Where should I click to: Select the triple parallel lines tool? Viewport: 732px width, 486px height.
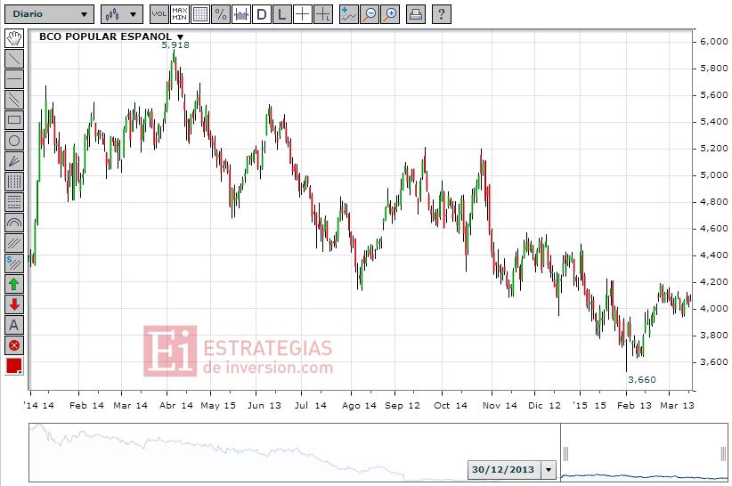click(x=14, y=244)
